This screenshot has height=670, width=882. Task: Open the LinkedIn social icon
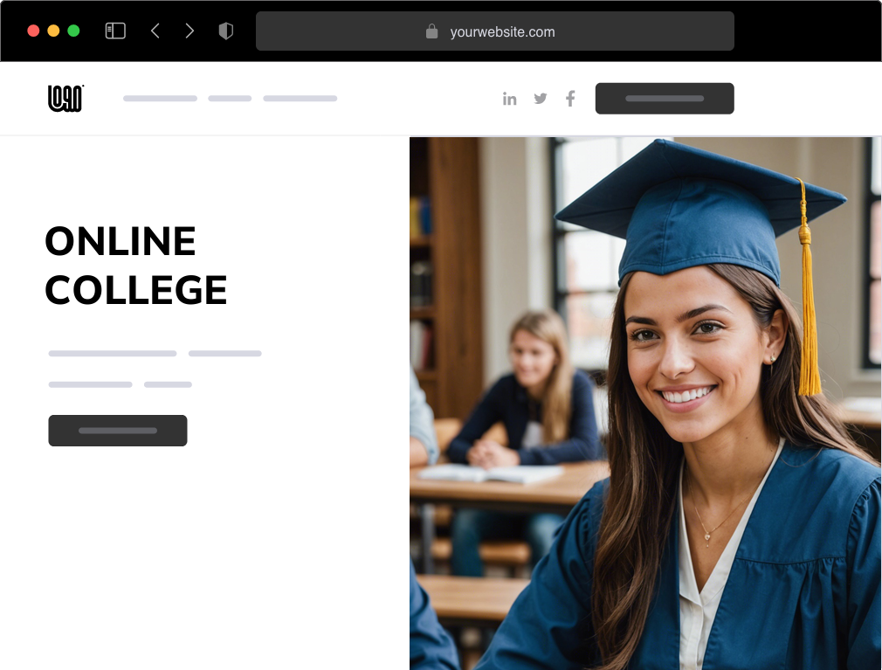(x=510, y=99)
